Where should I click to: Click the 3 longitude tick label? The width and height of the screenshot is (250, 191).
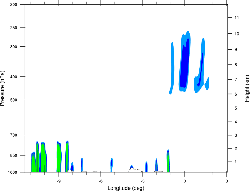tap(227, 181)
